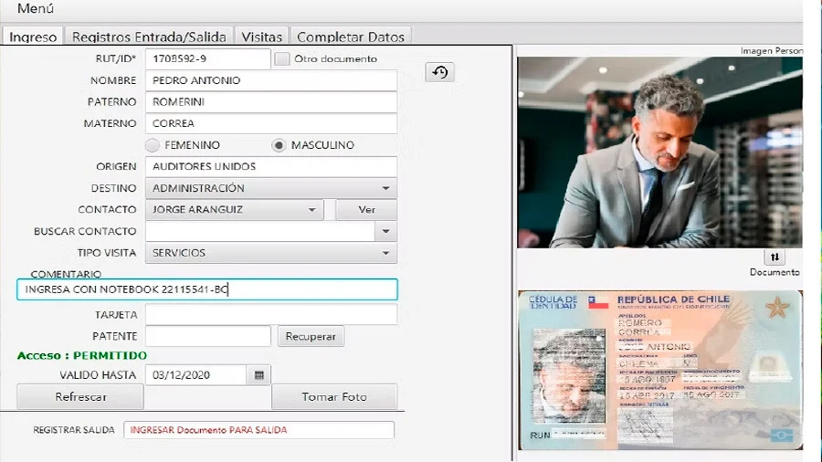Click the Refrescar button
Viewport: 822px width, 462px height.
coord(80,397)
